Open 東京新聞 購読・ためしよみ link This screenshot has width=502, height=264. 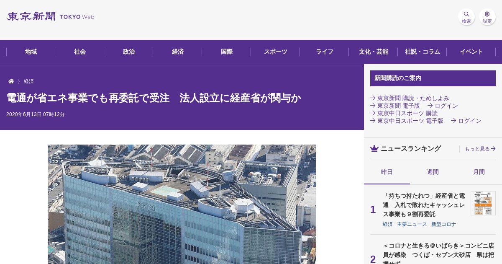[x=410, y=98]
